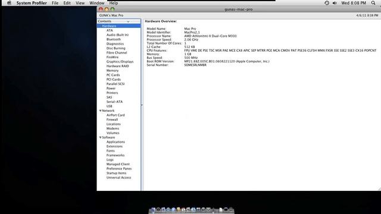
Task: Select the Power item
Action: click(111, 89)
